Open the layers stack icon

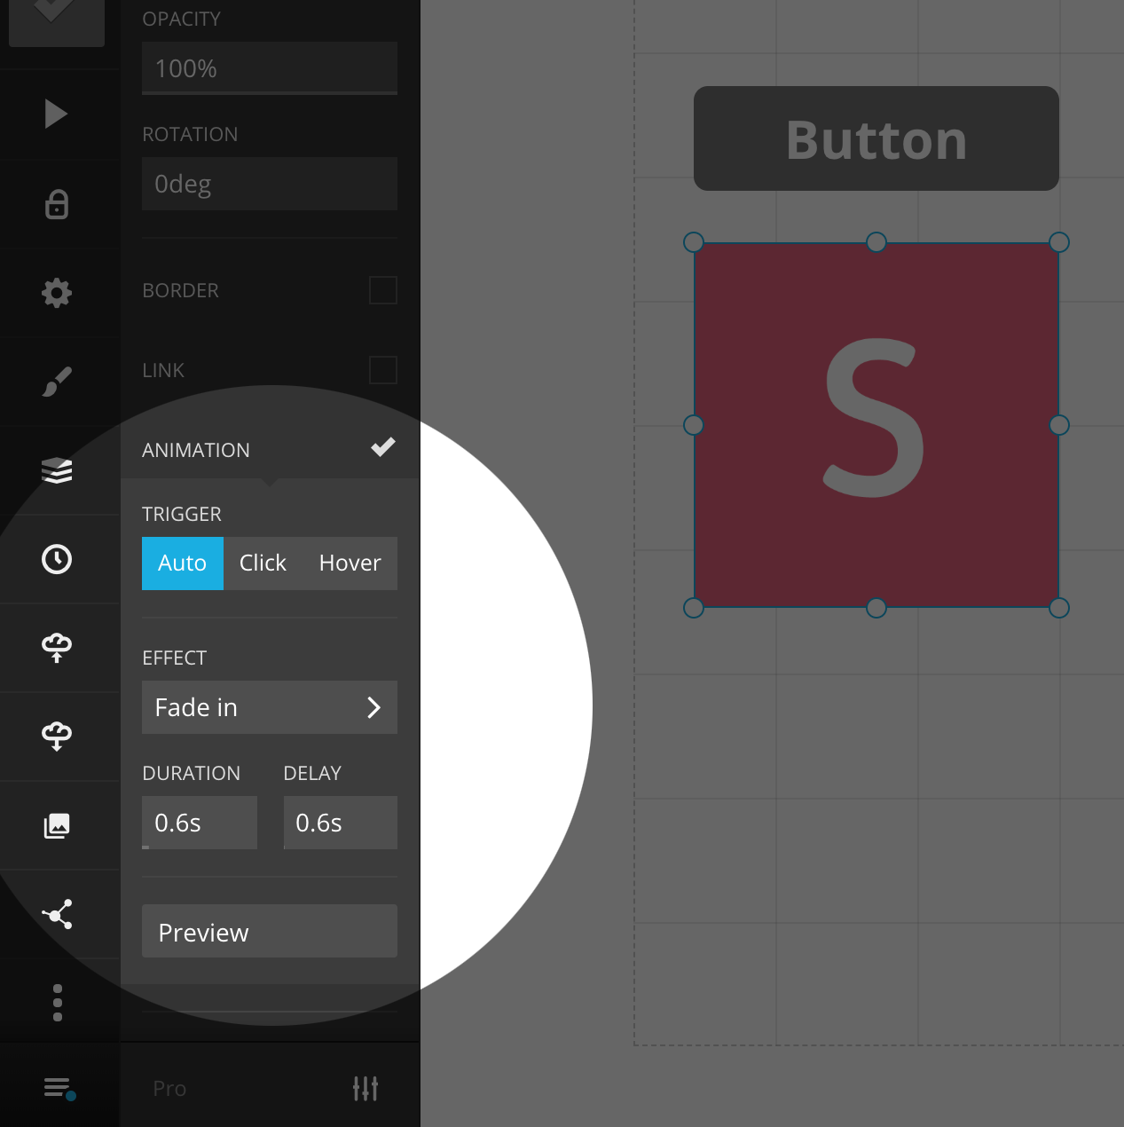click(x=57, y=470)
